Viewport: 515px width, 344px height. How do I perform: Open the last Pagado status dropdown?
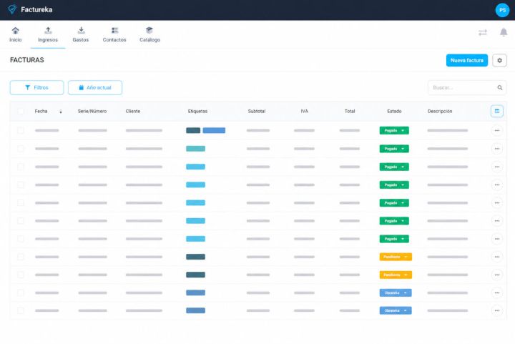[394, 239]
